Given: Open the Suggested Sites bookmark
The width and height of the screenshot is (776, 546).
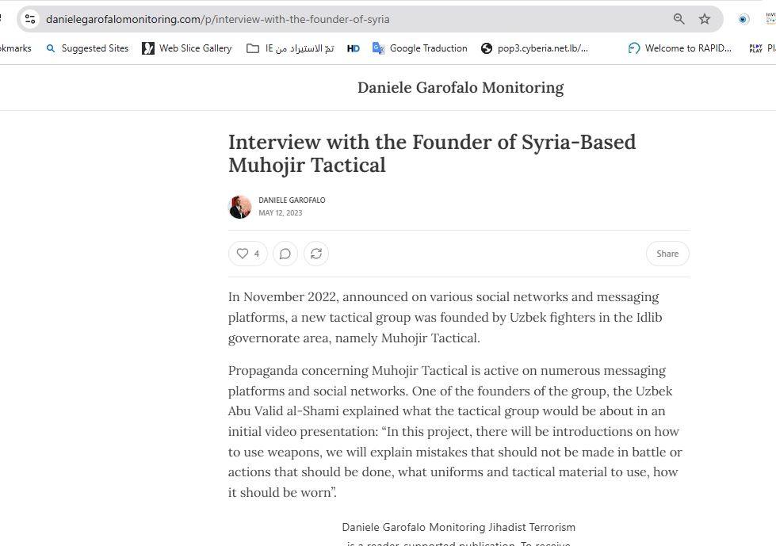Looking at the screenshot, I should 87,48.
